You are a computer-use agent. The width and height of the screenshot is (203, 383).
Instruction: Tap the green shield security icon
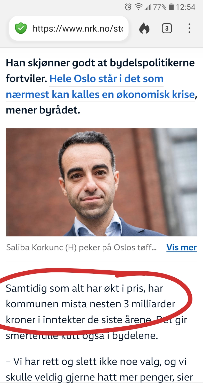click(21, 28)
